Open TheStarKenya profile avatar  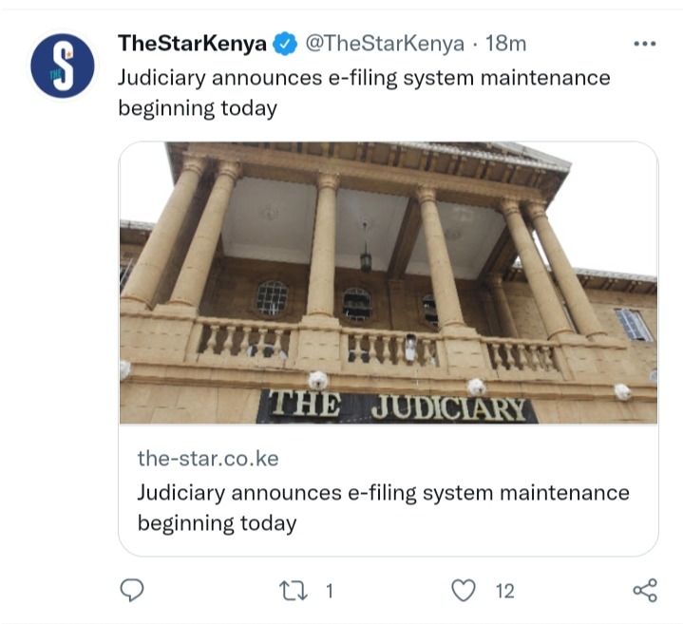click(63, 66)
